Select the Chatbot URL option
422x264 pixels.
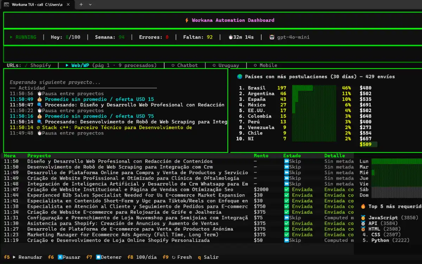click(185, 65)
